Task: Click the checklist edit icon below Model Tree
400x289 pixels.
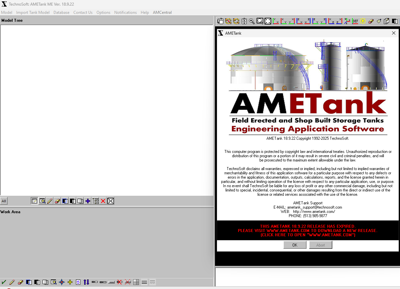Action: tap(34, 201)
